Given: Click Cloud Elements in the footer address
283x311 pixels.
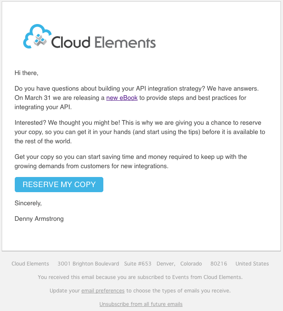Looking at the screenshot, I should 30,264.
